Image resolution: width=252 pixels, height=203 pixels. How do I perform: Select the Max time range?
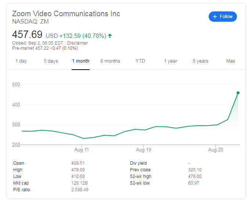[231, 61]
